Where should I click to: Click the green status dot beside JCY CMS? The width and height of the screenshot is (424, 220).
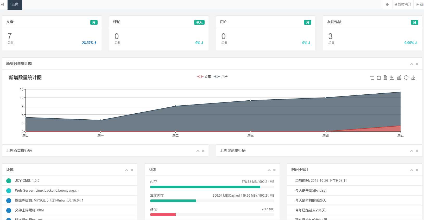click(x=9, y=181)
